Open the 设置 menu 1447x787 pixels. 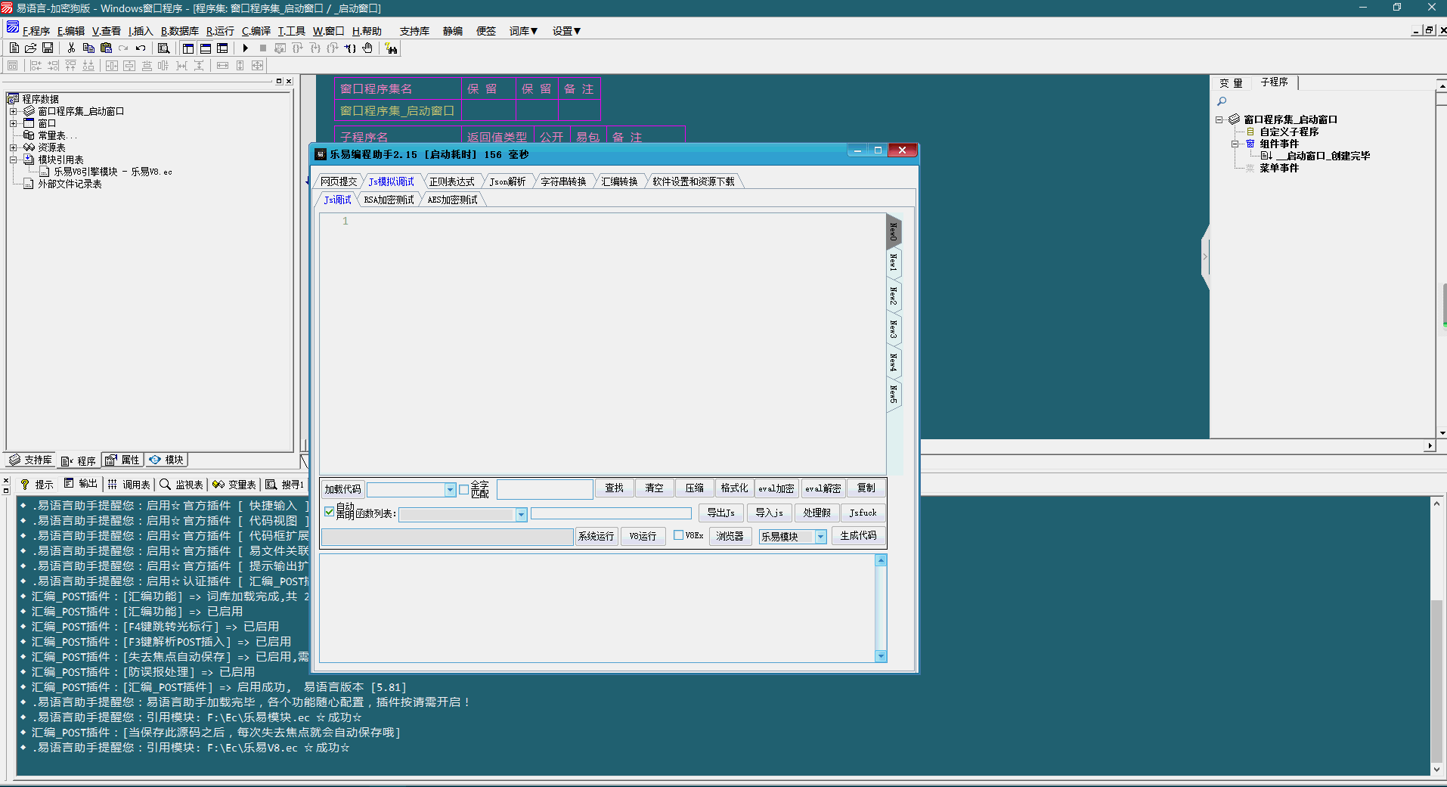point(566,31)
